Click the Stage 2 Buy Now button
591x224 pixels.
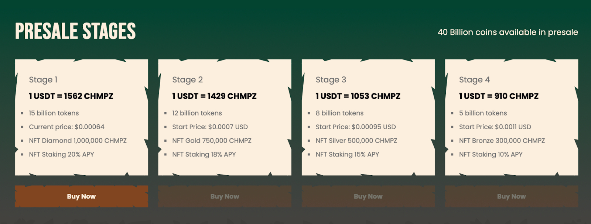(225, 196)
